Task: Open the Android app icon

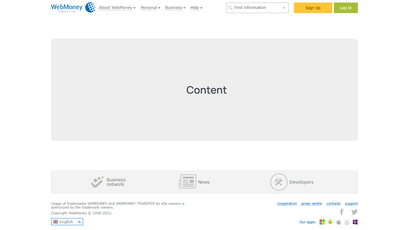Action: pos(330,222)
